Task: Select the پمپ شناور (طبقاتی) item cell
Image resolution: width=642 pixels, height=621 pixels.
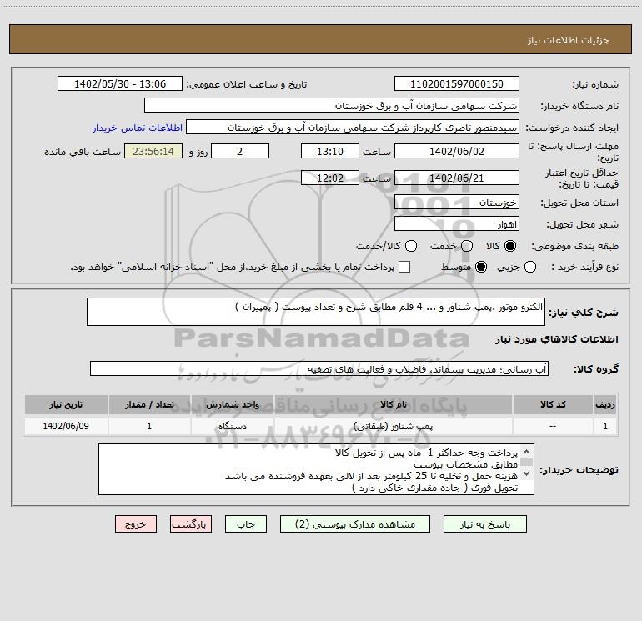Action: point(393,426)
